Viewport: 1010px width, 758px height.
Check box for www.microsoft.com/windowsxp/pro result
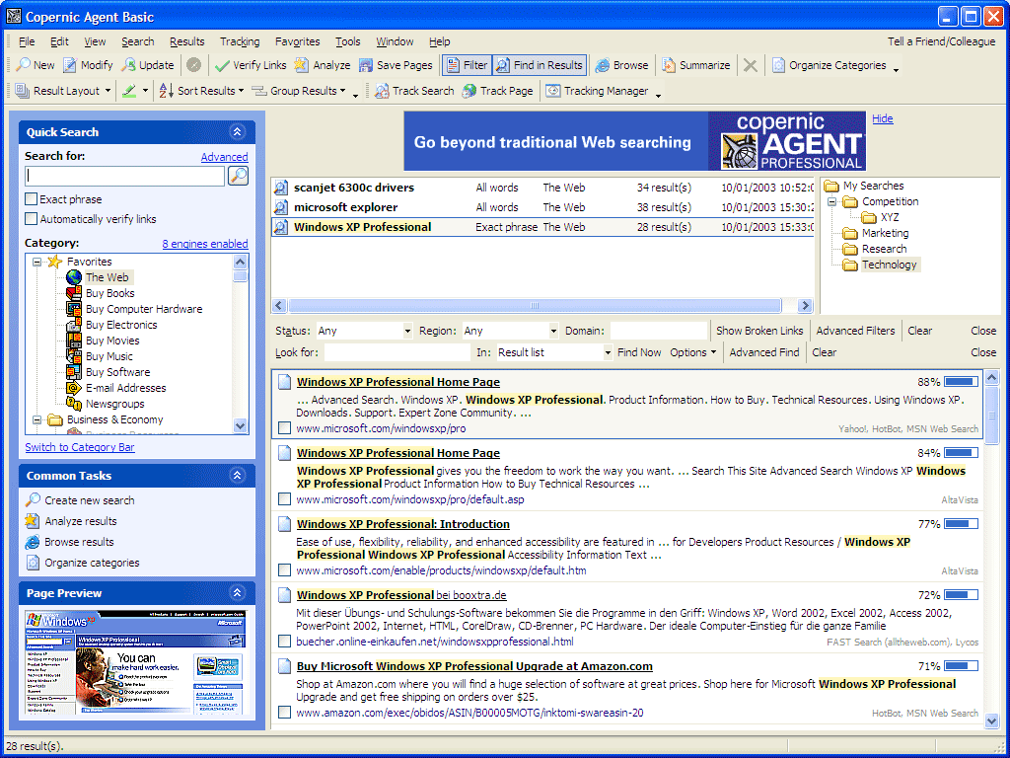click(x=284, y=428)
